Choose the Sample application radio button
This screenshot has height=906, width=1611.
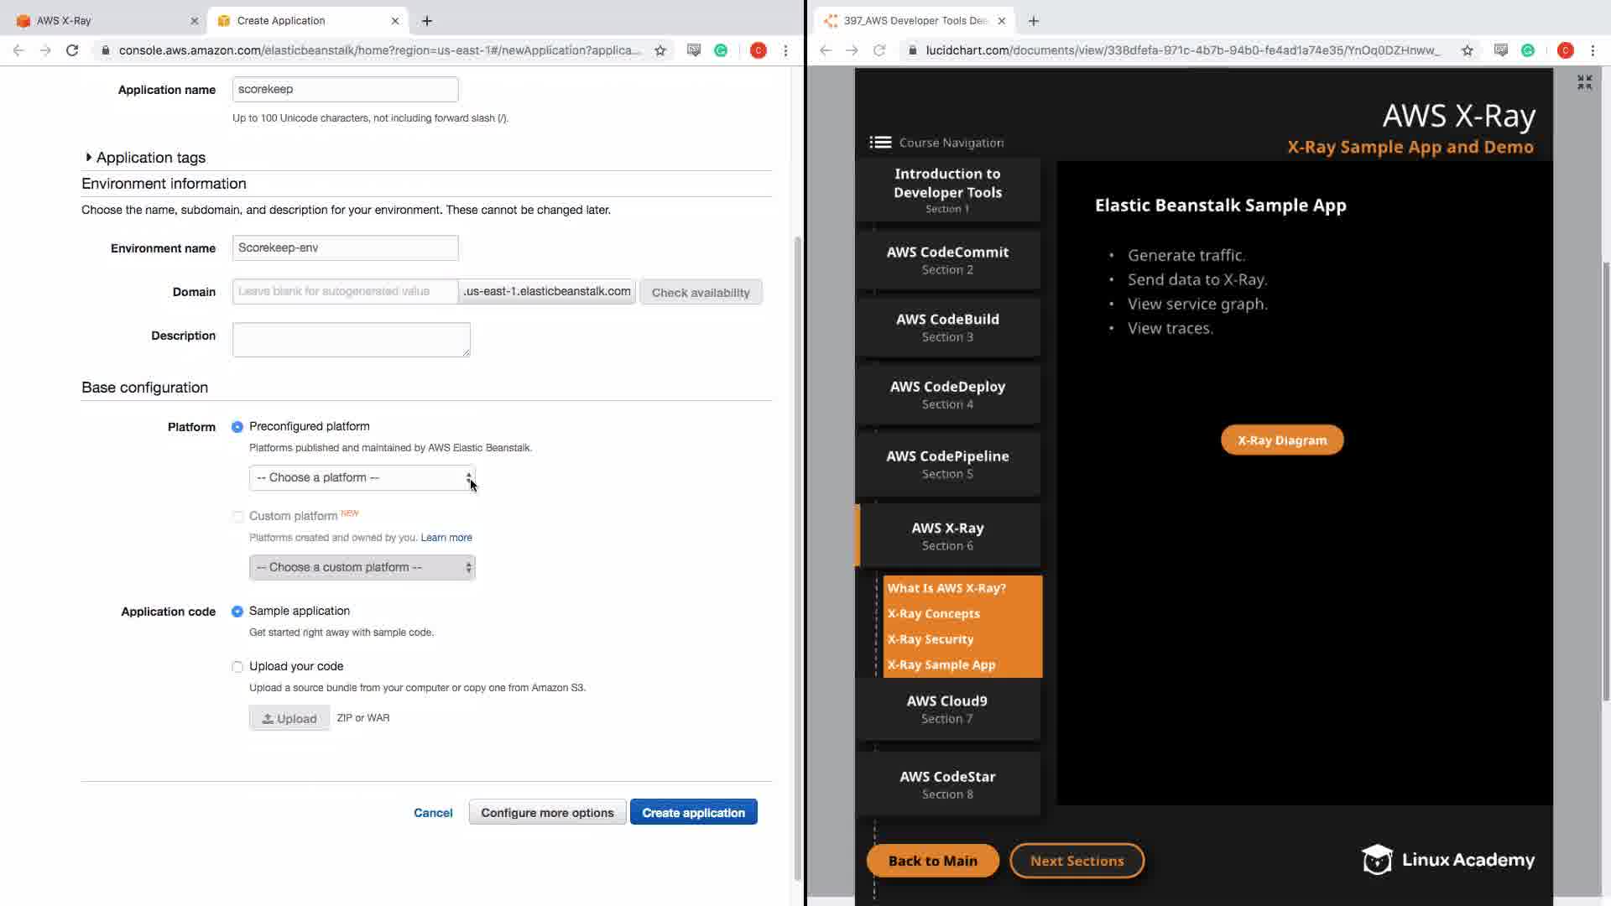point(237,612)
